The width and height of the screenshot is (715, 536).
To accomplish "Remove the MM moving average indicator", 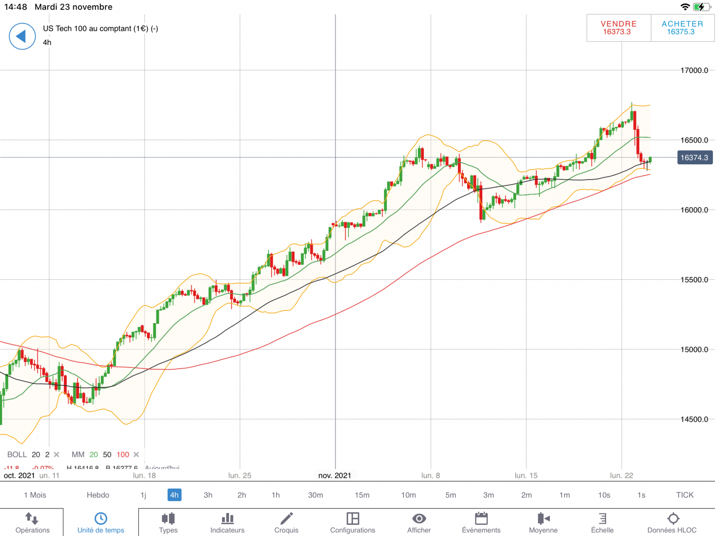I will 136,455.
